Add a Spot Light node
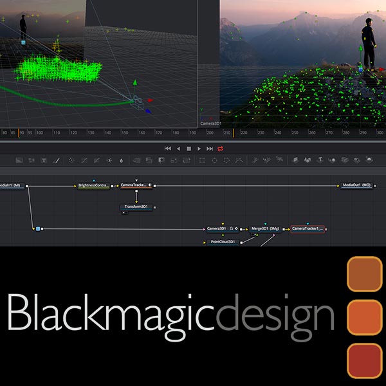The width and height of the screenshot is (386, 386). pyautogui.click(x=357, y=160)
